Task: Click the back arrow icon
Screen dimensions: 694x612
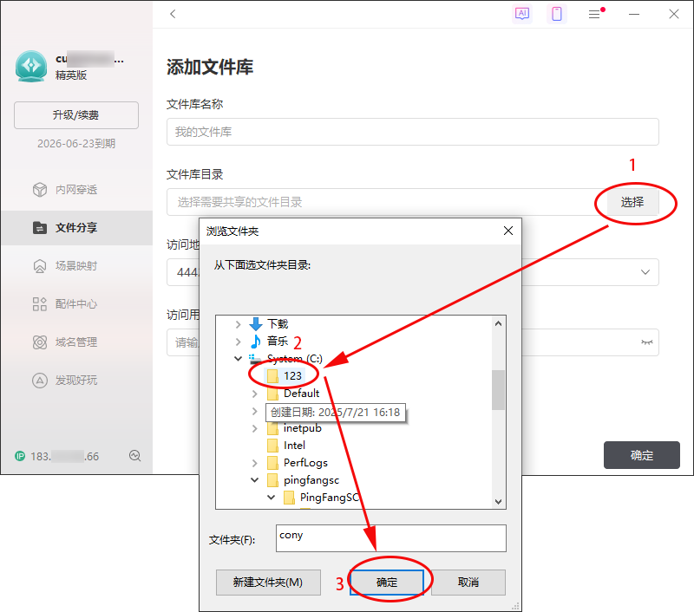Action: (173, 14)
